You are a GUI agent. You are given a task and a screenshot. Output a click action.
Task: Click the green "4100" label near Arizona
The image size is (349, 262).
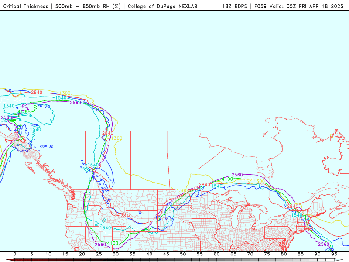pyautogui.click(x=113, y=243)
